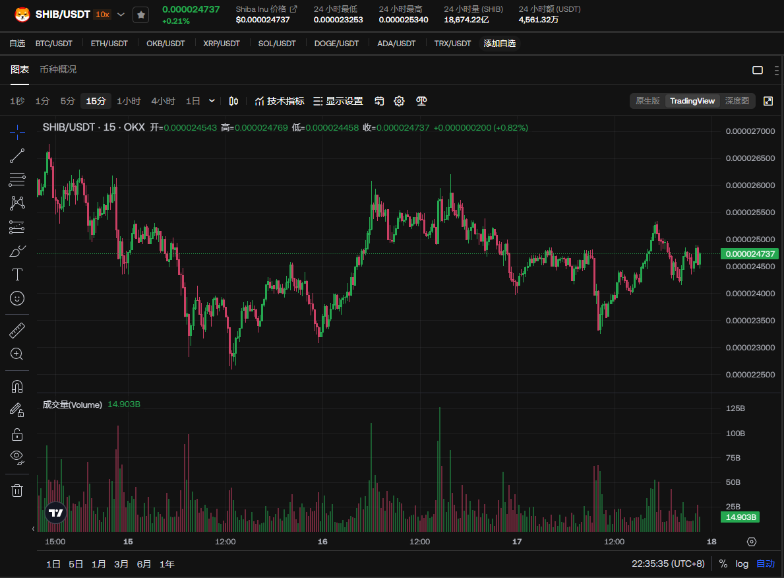Delete drawings with the trash icon
Screen dimensions: 784x578
click(x=18, y=490)
